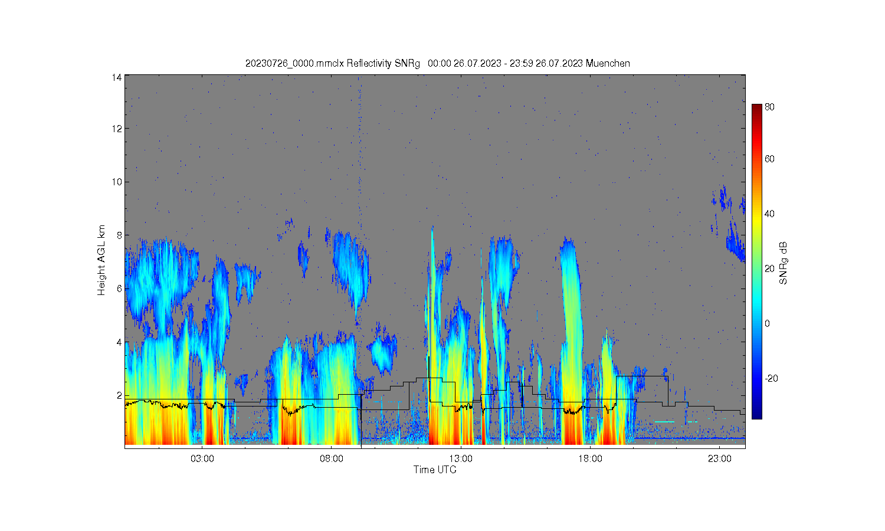The image size is (885, 531).
Task: Click the 12 km height tick label
Action: pyautogui.click(x=117, y=128)
